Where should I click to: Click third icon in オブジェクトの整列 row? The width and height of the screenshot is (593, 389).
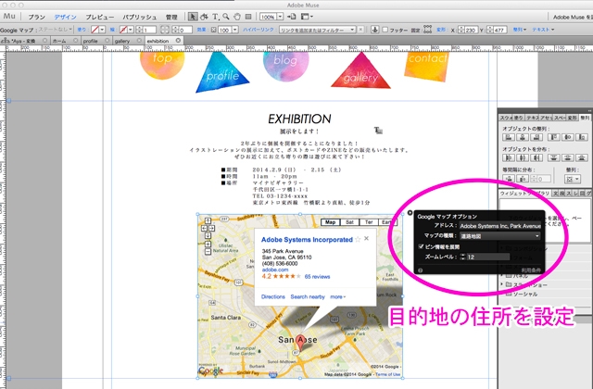point(536,137)
